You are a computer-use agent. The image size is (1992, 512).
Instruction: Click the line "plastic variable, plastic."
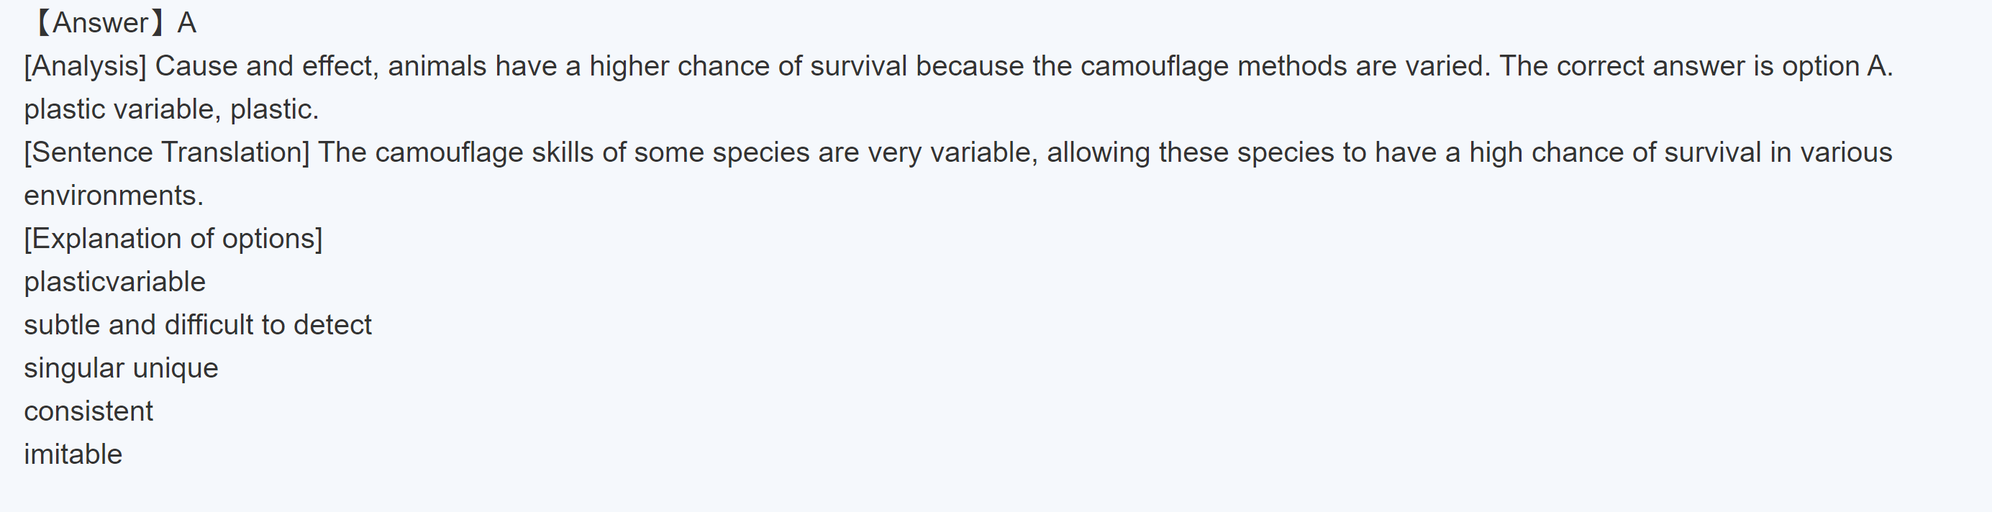pyautogui.click(x=171, y=110)
